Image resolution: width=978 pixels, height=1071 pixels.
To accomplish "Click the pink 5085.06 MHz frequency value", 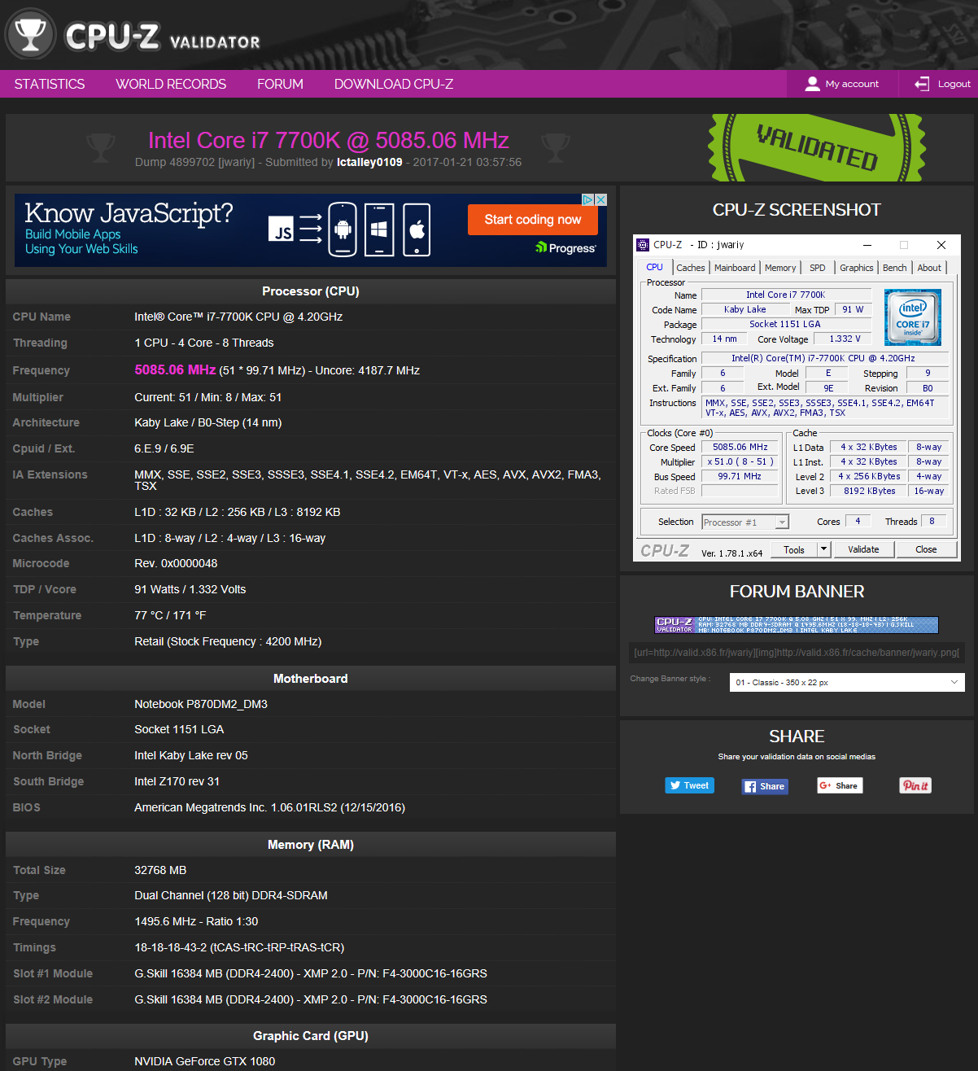I will [175, 369].
